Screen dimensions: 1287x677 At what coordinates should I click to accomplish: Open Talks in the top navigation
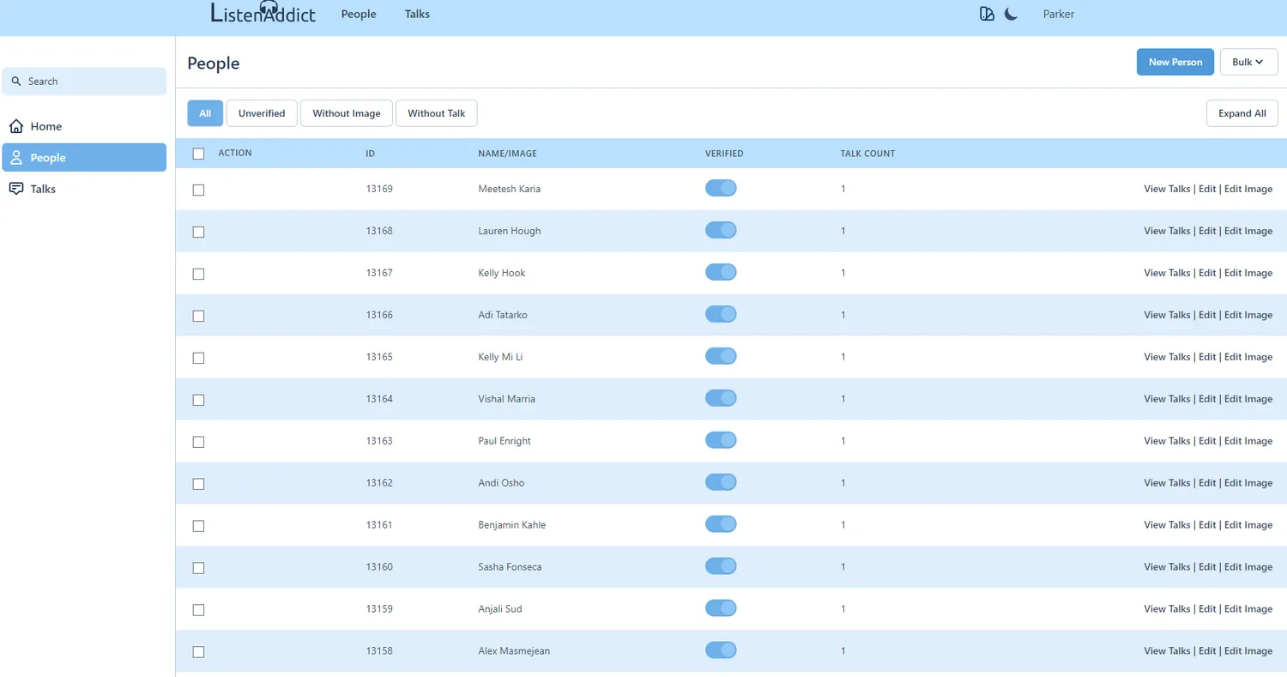(417, 14)
